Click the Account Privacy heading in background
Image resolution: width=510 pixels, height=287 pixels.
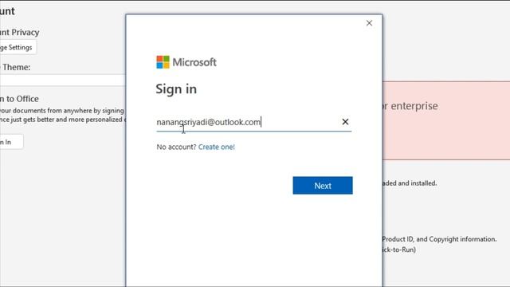(19, 32)
